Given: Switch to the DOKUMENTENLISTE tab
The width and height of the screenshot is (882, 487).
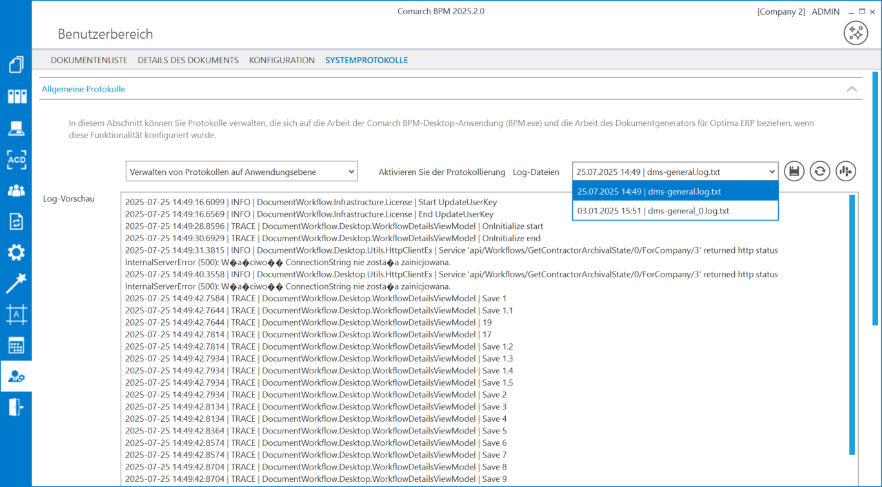Looking at the screenshot, I should [x=89, y=60].
